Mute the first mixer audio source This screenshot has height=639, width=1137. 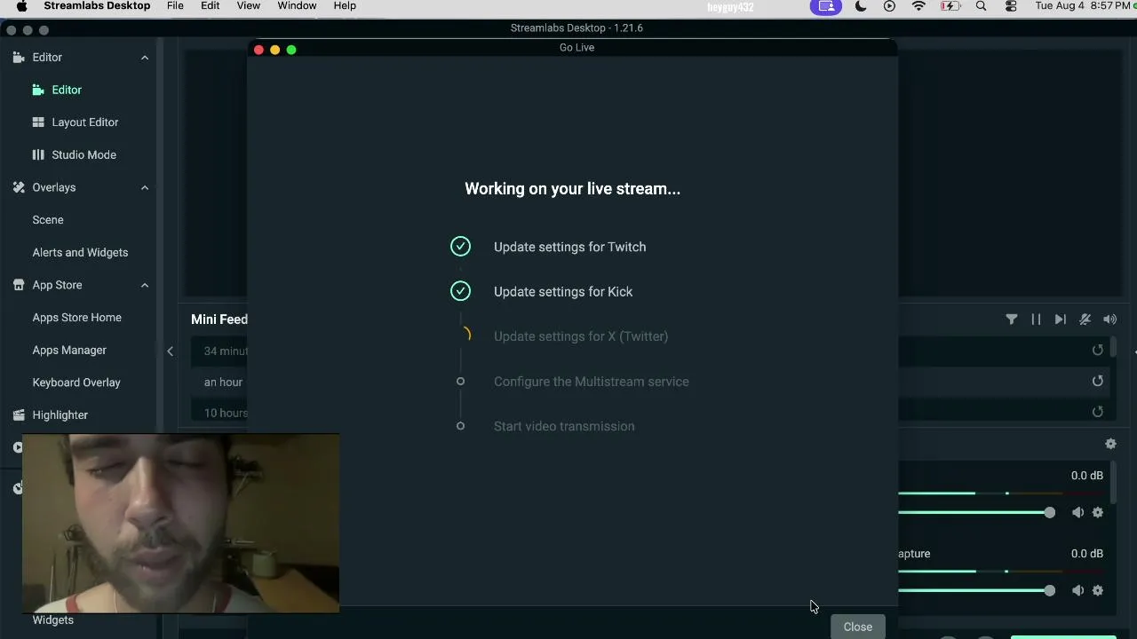(x=1077, y=512)
